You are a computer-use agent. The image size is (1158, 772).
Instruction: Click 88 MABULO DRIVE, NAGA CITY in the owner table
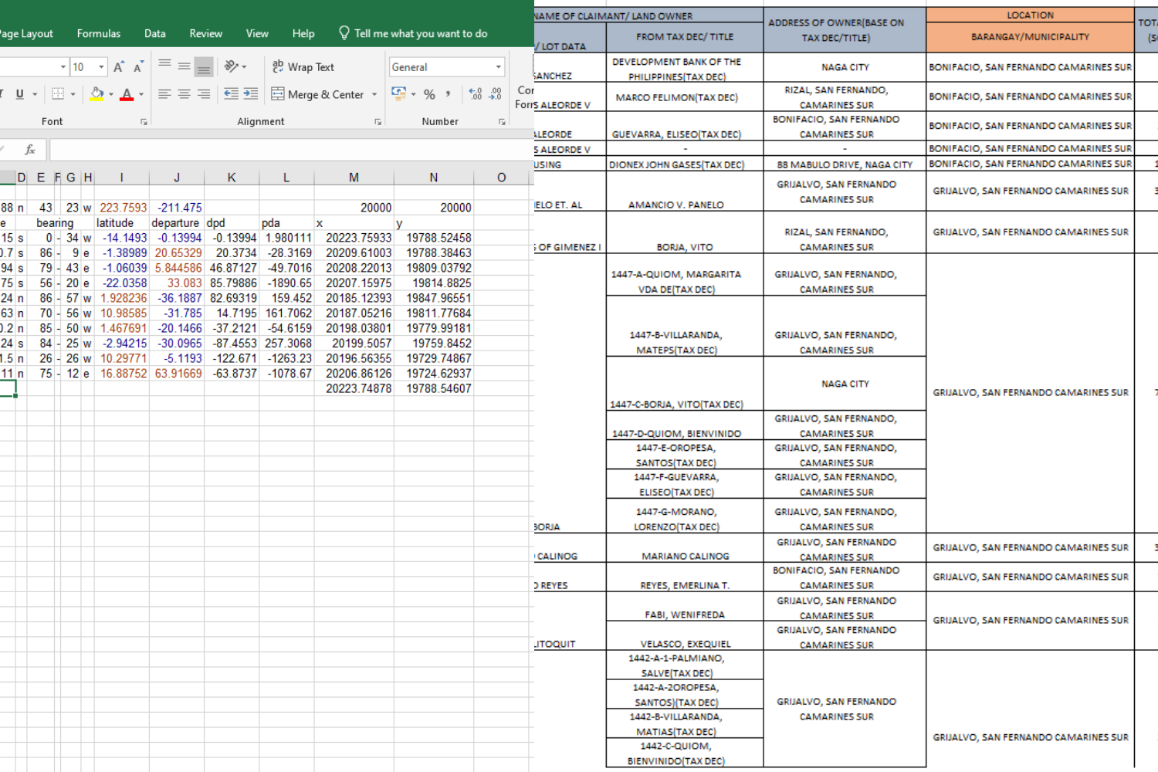[x=845, y=164]
